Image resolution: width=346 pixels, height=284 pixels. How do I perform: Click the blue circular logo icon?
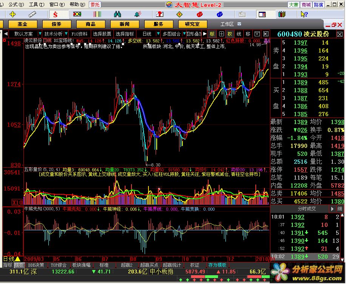coord(219,14)
